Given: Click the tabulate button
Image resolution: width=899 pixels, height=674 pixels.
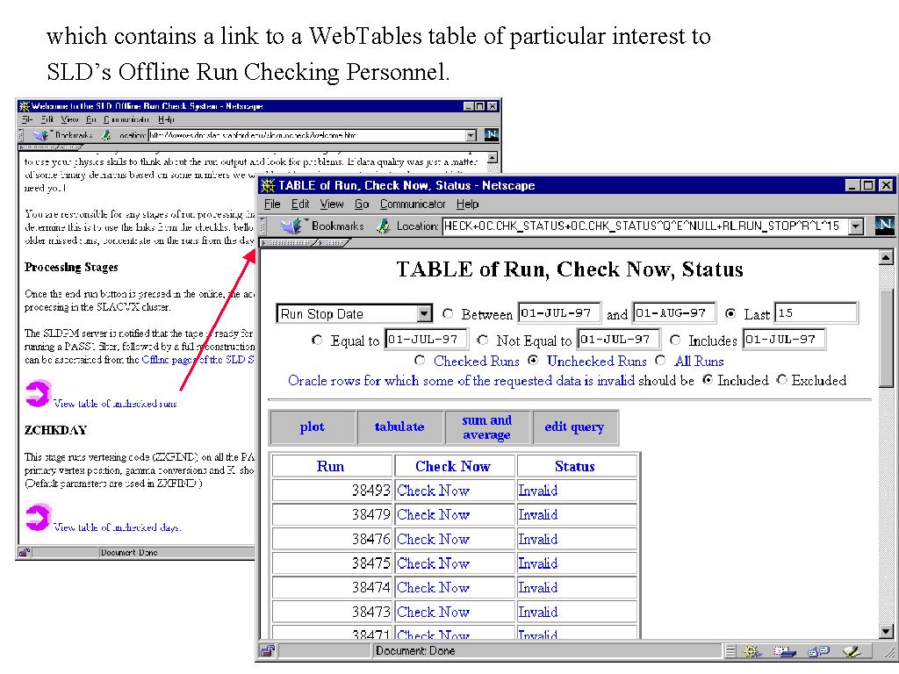Looking at the screenshot, I should (399, 427).
